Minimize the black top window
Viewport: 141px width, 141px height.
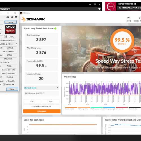pos(90,5)
